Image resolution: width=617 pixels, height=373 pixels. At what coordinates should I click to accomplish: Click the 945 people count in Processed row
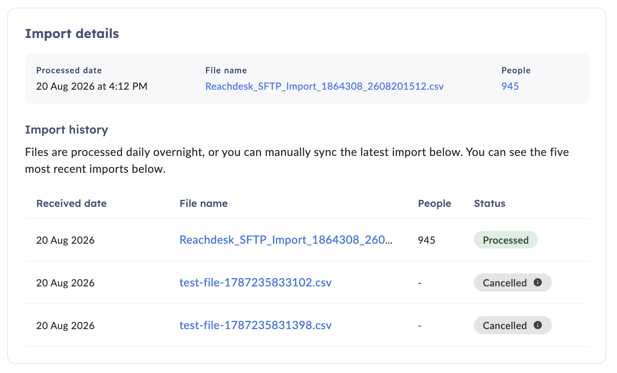(x=426, y=240)
